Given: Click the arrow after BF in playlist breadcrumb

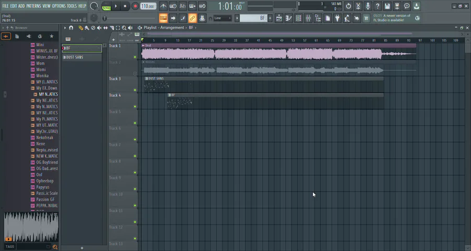Looking at the screenshot, I should point(196,28).
